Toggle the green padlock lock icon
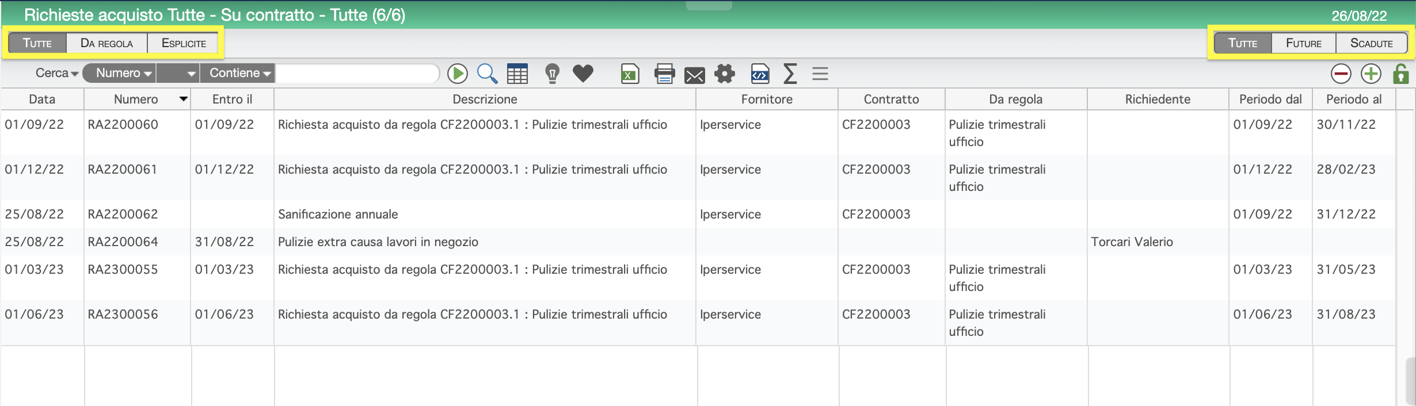The image size is (1416, 406). [x=1400, y=74]
